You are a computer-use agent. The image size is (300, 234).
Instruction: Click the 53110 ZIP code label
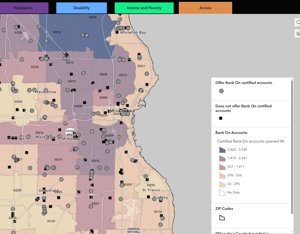pos(158,212)
